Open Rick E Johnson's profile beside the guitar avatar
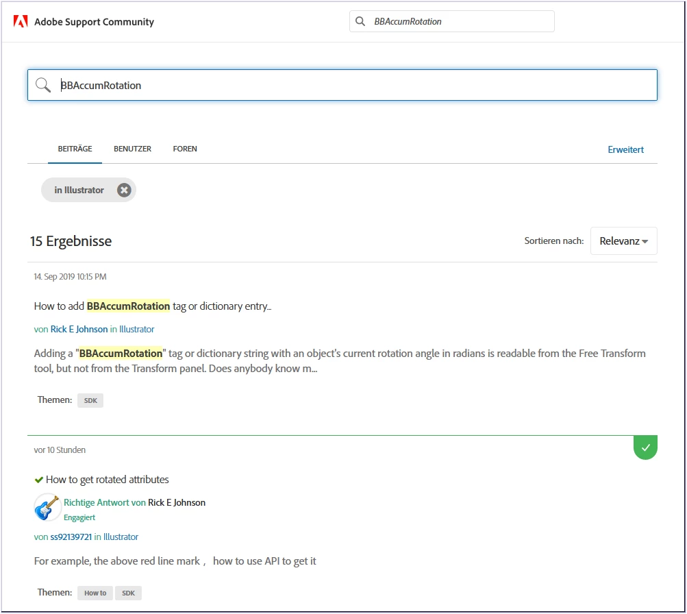This screenshot has height=614, width=687. tap(177, 503)
